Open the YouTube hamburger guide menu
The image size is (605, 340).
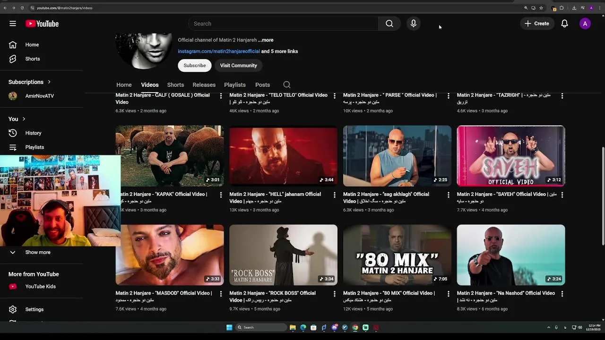click(x=13, y=24)
